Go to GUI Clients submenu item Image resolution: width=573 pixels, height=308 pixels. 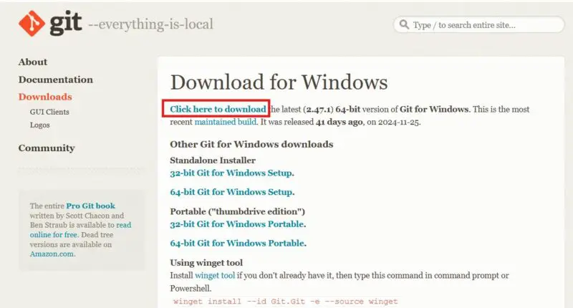click(x=49, y=112)
